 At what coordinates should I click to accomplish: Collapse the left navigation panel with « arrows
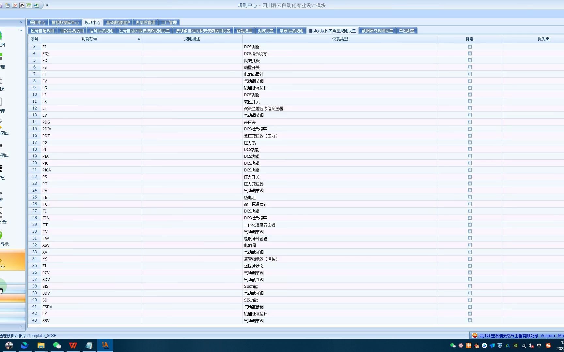(x=21, y=22)
